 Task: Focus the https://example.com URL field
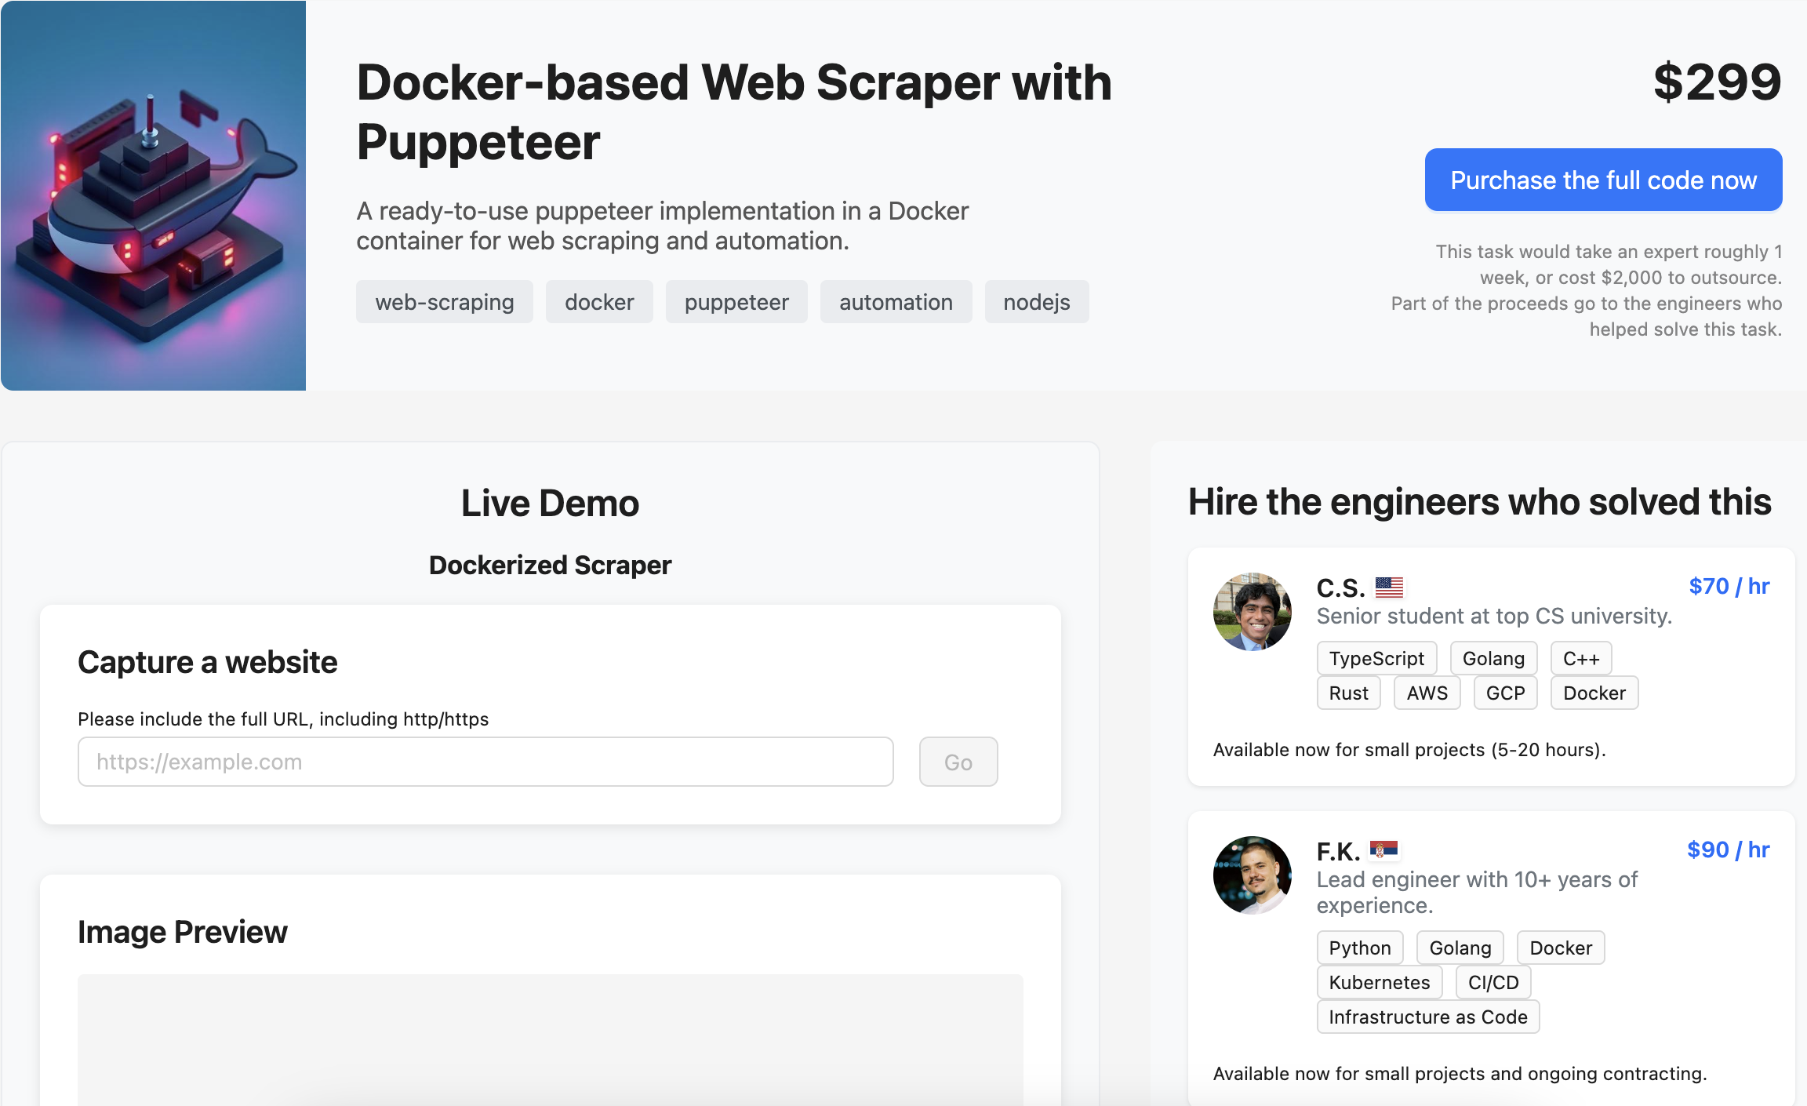[x=485, y=762]
